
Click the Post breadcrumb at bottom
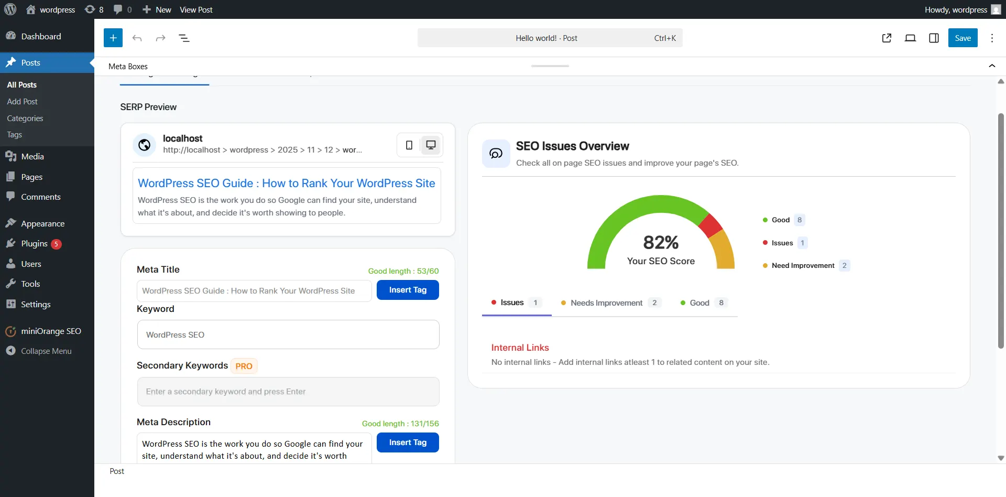click(117, 471)
